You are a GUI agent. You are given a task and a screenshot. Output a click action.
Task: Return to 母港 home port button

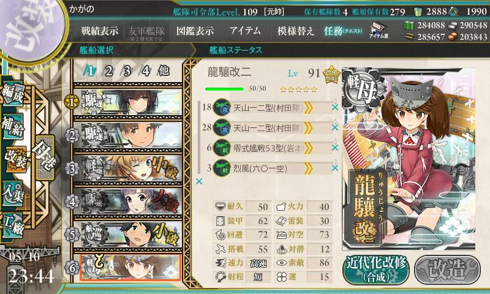pos(45,157)
